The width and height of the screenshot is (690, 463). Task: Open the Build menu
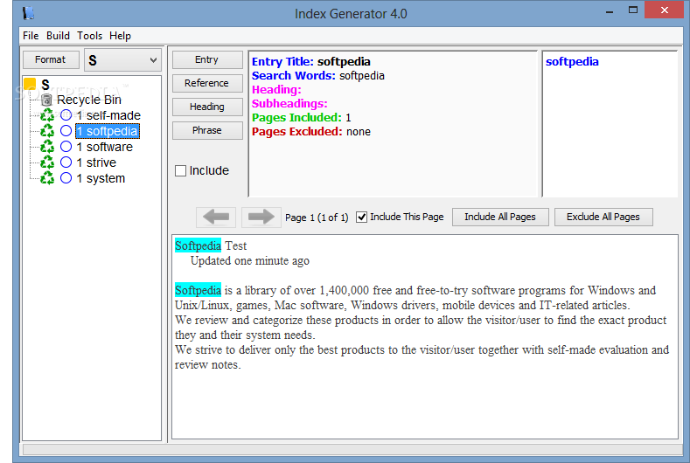click(x=58, y=36)
